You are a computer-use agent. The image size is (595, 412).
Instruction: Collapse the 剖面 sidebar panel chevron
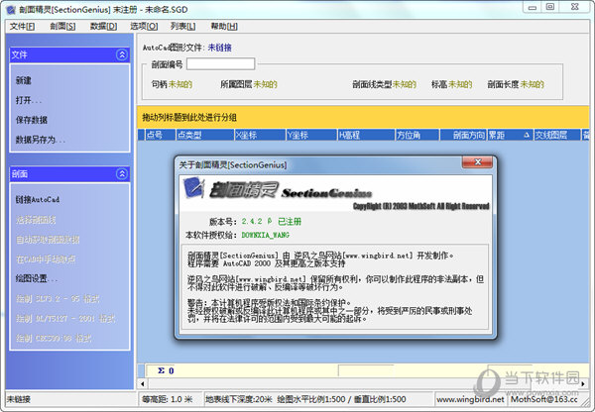click(x=122, y=174)
